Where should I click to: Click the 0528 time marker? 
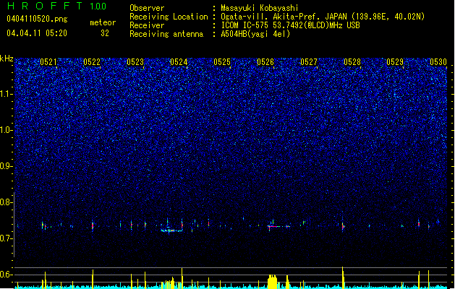pyautogui.click(x=352, y=62)
